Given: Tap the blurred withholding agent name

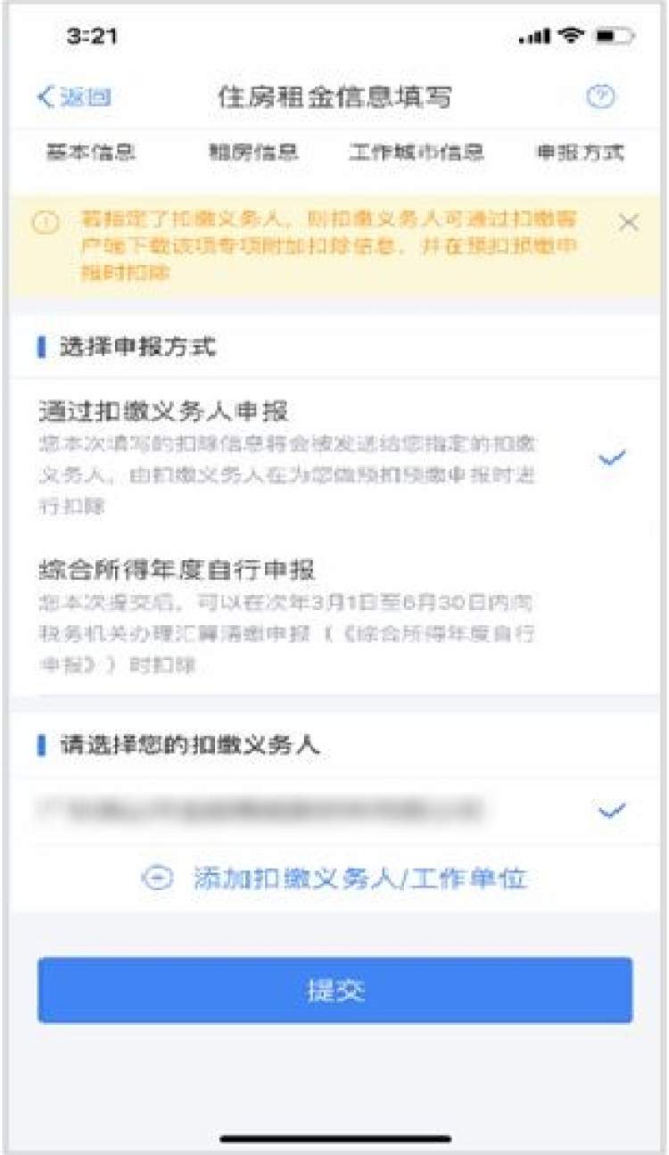Looking at the screenshot, I should [260, 811].
